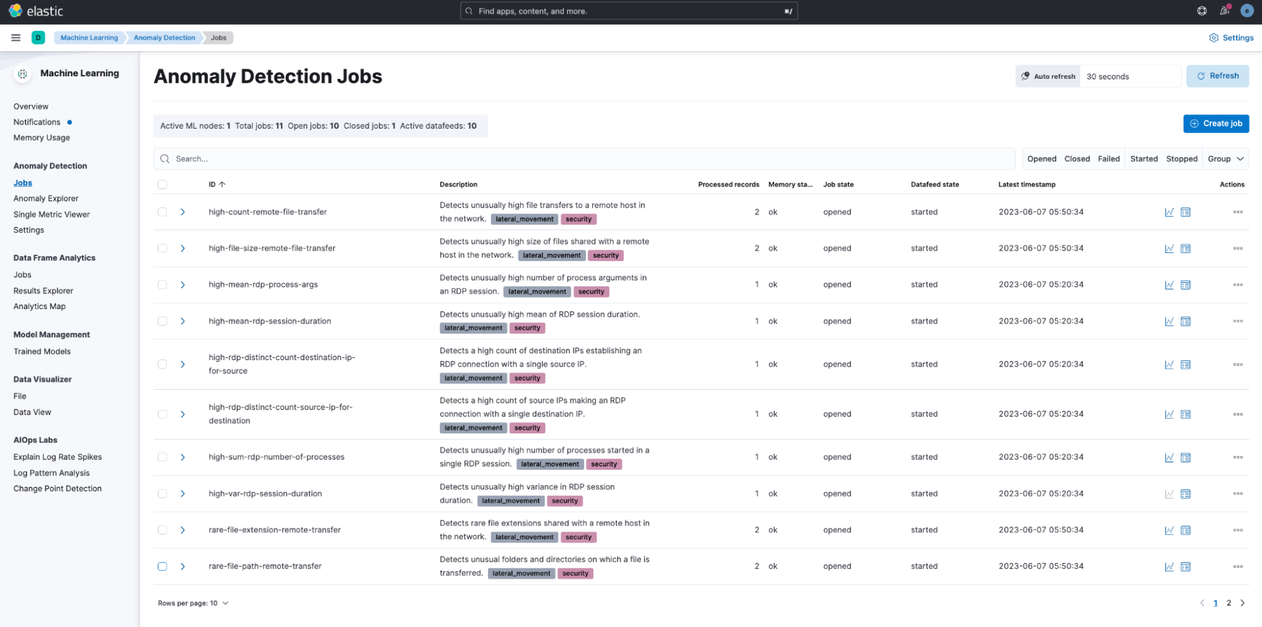Expand details for rare-file-extension-remote-transfer
Screen dimensions: 1262x627
pos(182,530)
